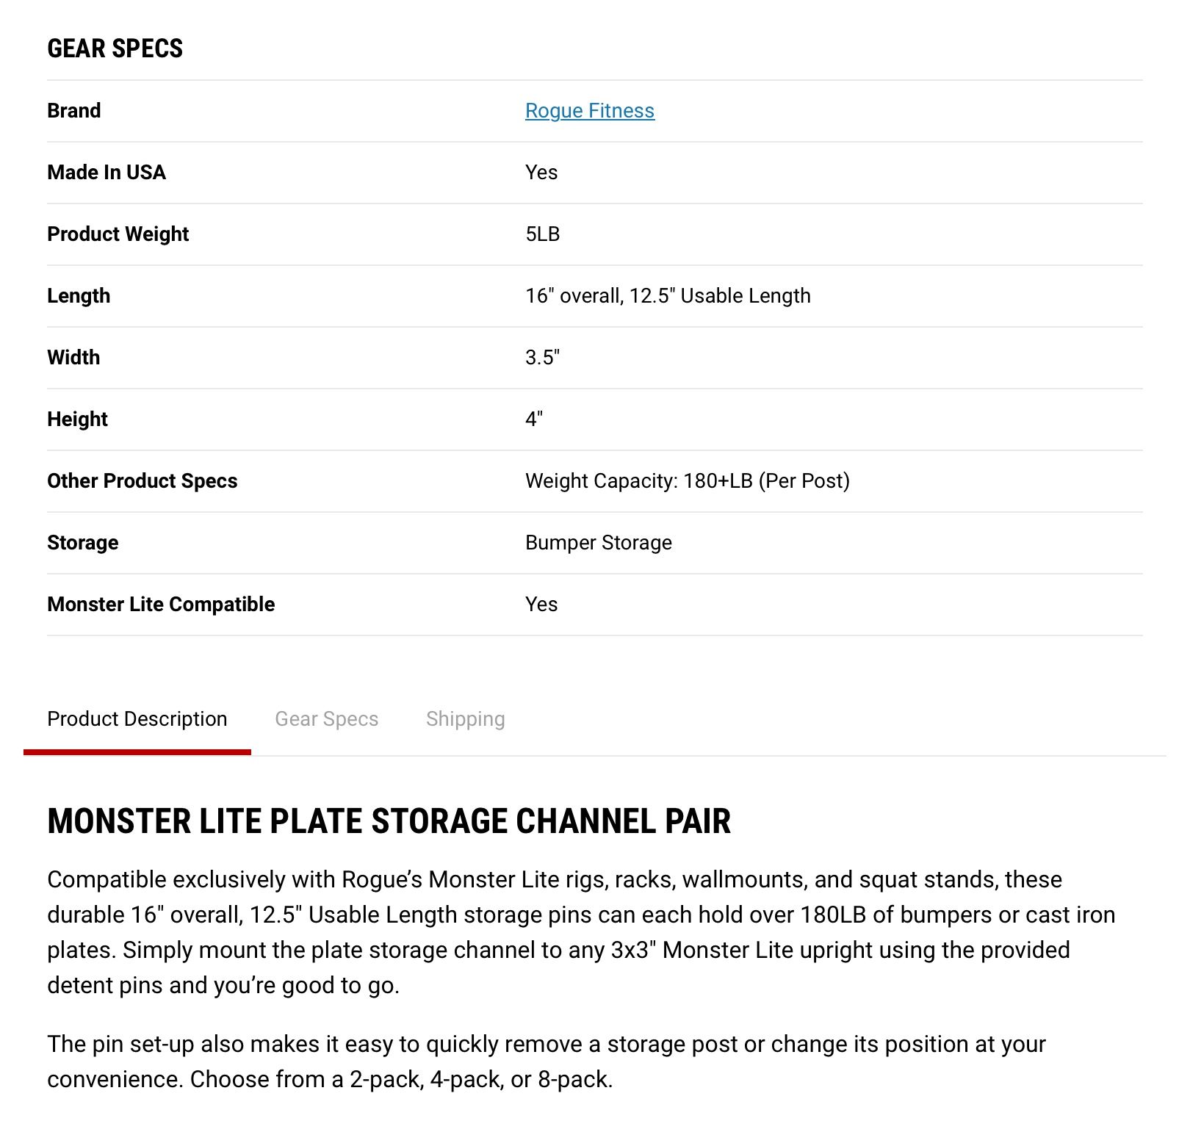Click the 3.5" width value
Screen dimensions: 1190x1132
[x=543, y=358]
